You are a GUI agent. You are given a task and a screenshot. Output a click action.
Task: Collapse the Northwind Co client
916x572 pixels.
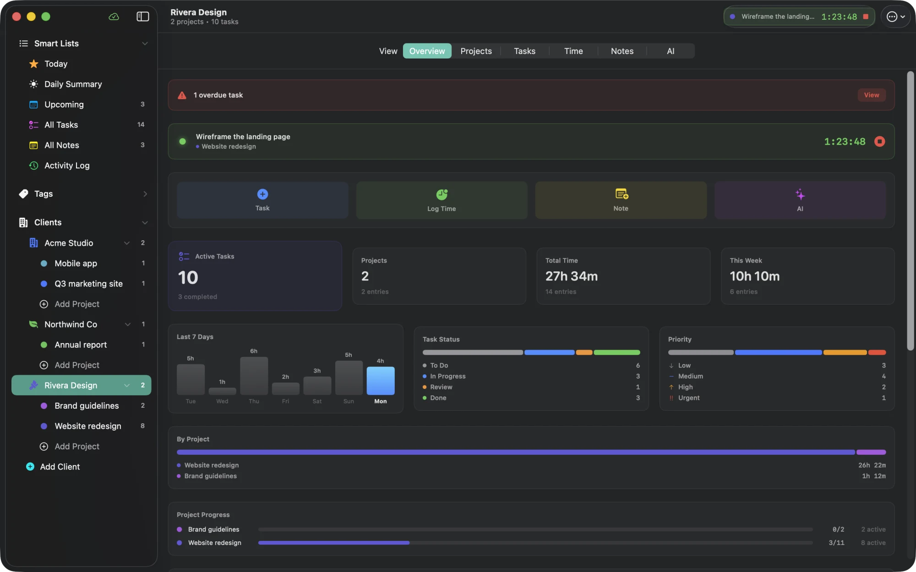click(128, 324)
